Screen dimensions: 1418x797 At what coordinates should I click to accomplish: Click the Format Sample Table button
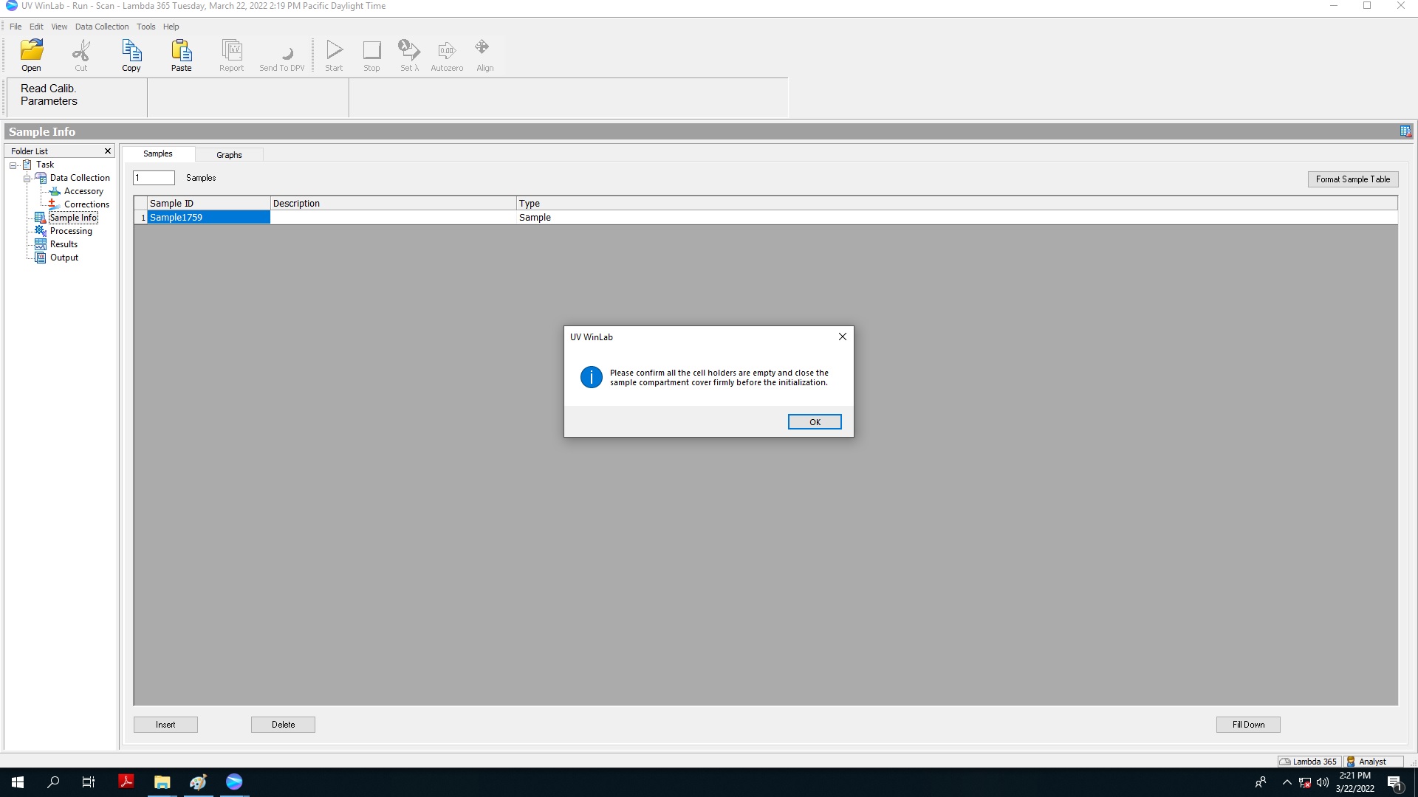click(1352, 179)
